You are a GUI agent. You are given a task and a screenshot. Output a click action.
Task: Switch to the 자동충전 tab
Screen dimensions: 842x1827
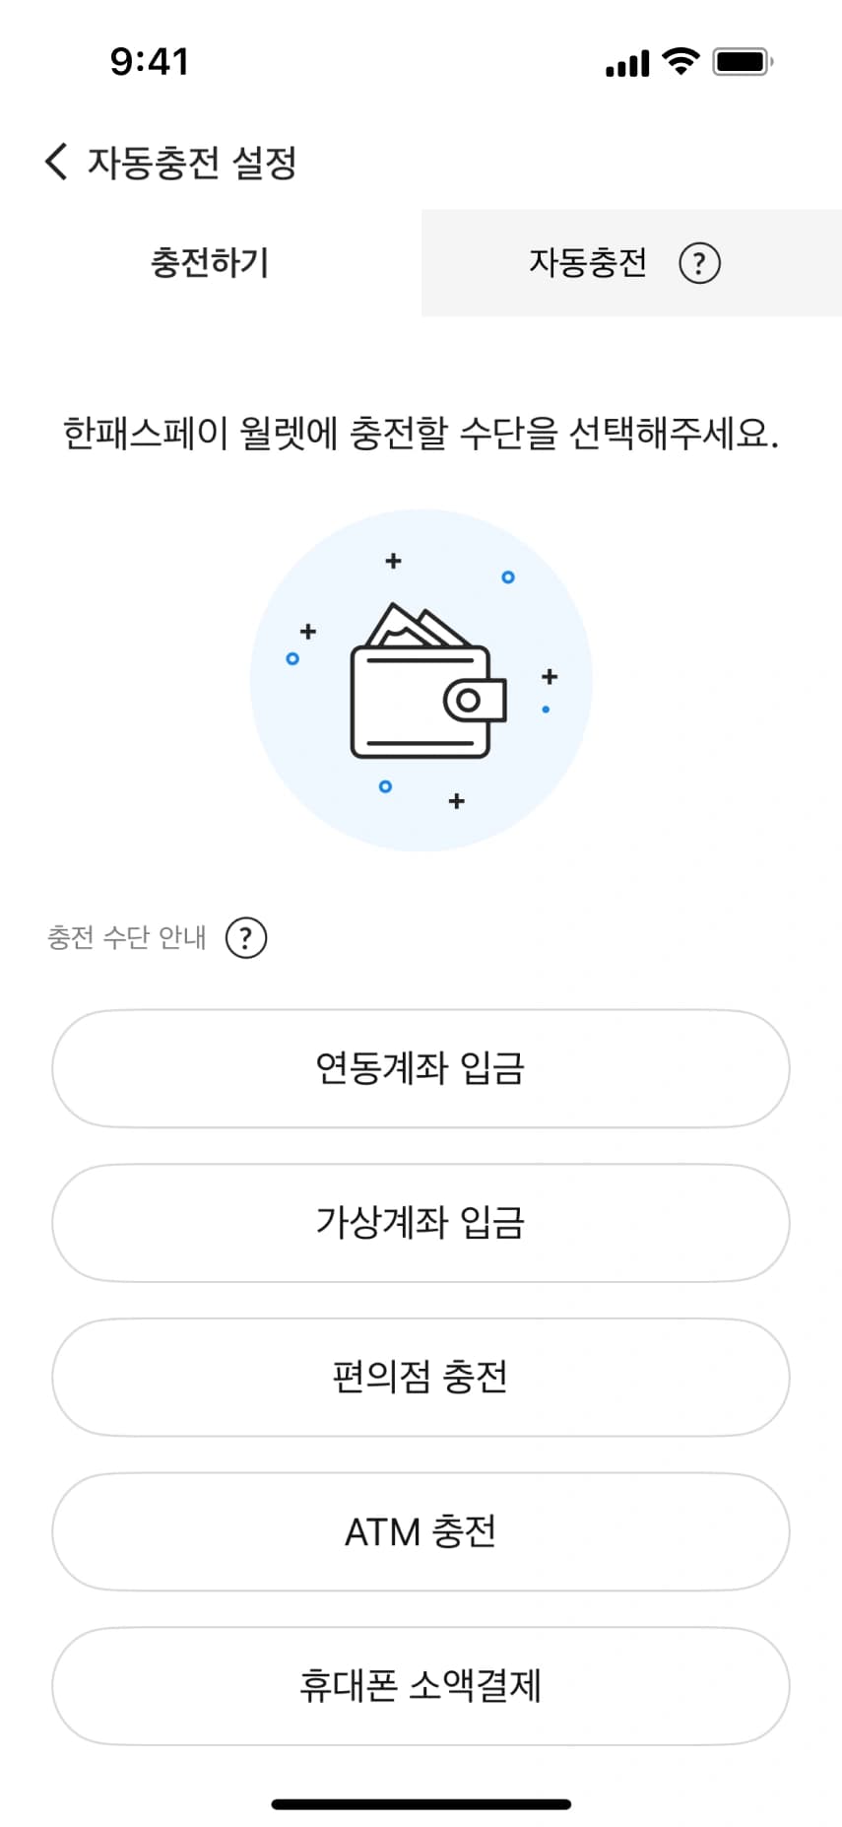point(588,263)
